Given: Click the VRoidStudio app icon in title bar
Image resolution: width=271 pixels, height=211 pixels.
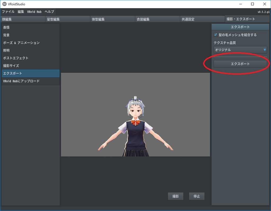Looking at the screenshot, I should pyautogui.click(x=4, y=4).
